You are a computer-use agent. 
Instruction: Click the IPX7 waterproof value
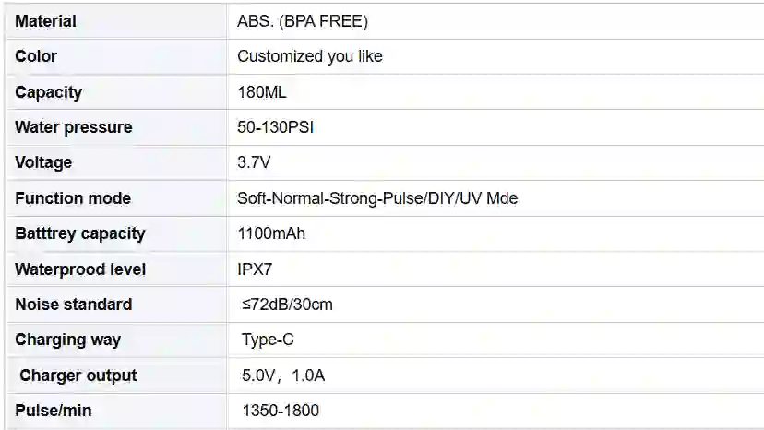tap(255, 269)
